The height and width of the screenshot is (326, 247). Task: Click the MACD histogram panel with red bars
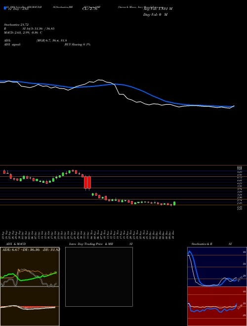point(30,306)
